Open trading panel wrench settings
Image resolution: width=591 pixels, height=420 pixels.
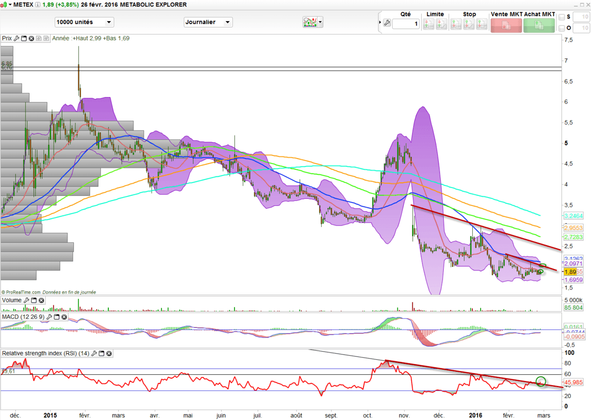387,23
